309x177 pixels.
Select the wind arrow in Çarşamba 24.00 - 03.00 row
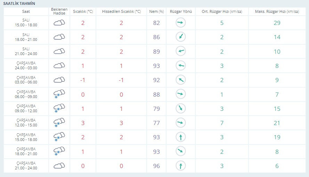[180, 66]
